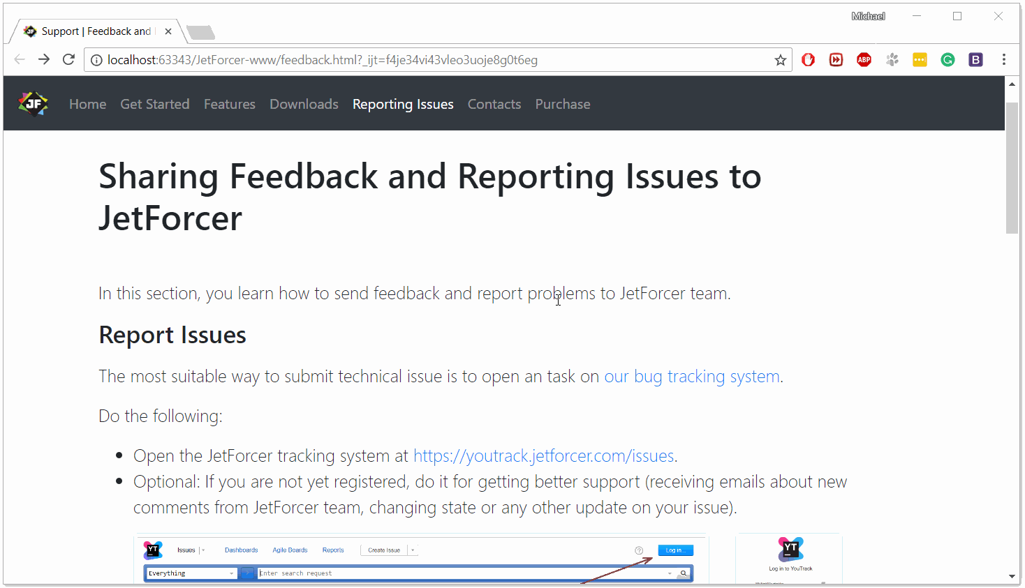Open a new browser tab
This screenshot has width=1025, height=588.
click(x=201, y=32)
